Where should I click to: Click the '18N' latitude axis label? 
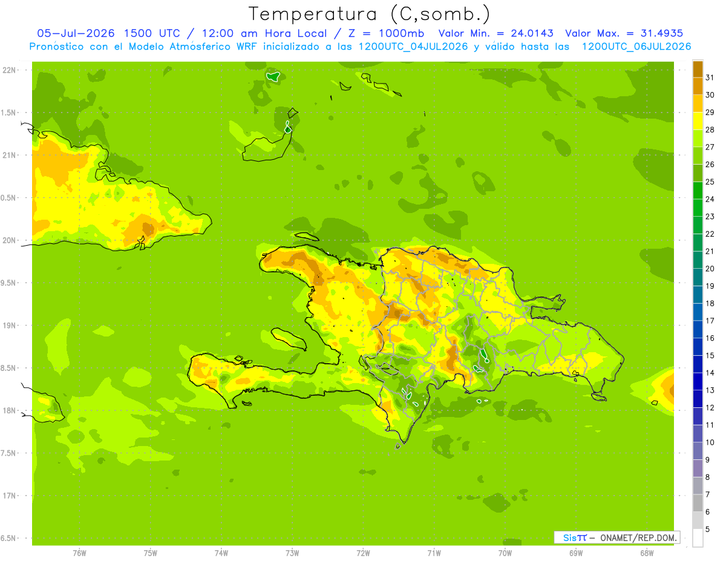[x=10, y=410]
